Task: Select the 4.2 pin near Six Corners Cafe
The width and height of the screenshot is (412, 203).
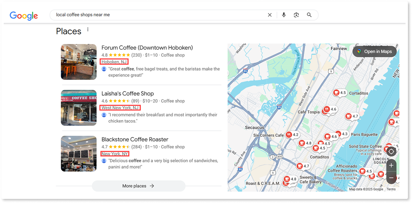Action: click(x=292, y=135)
